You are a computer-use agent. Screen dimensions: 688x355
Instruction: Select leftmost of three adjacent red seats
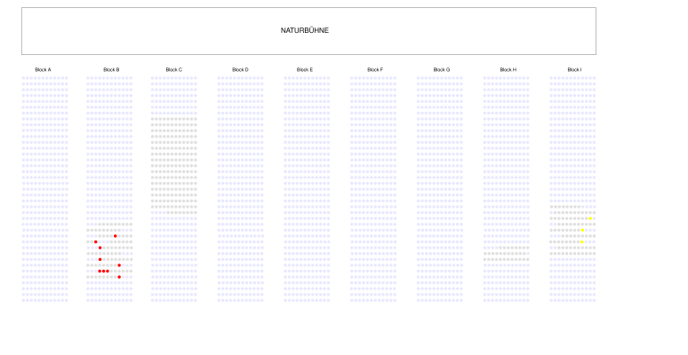(x=100, y=271)
